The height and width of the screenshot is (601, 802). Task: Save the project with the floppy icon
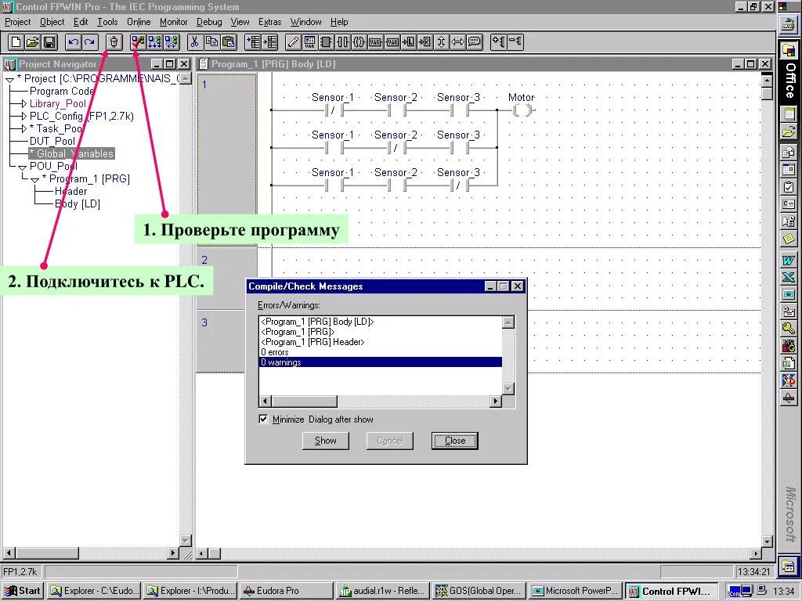(x=49, y=42)
